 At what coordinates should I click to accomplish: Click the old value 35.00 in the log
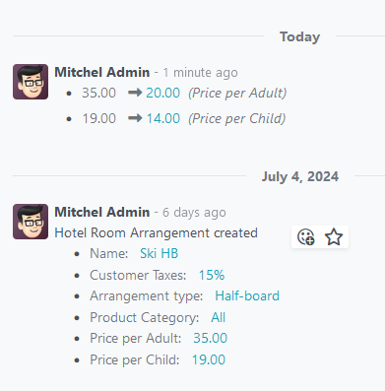tap(98, 93)
